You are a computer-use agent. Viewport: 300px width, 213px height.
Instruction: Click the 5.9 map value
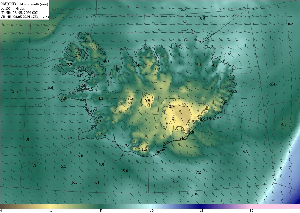101,164
